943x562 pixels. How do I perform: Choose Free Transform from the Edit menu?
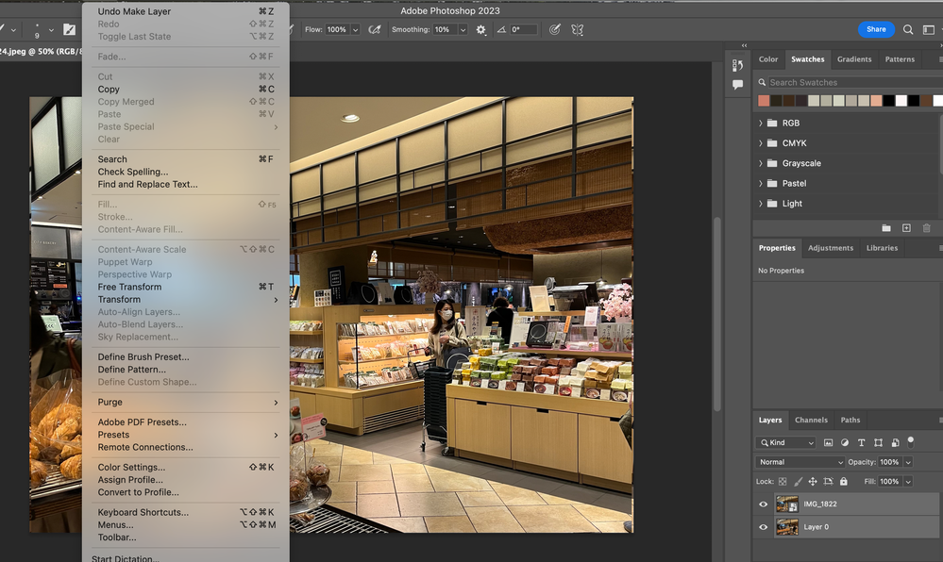pos(130,286)
